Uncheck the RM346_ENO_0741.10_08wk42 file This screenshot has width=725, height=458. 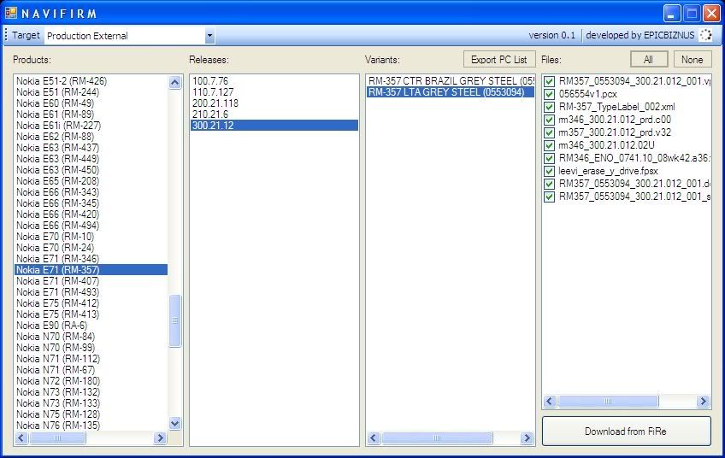(x=549, y=158)
